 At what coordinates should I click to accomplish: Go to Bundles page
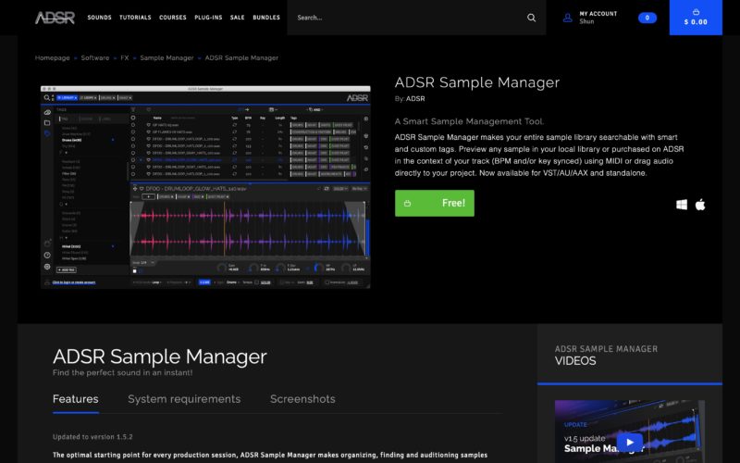[266, 18]
